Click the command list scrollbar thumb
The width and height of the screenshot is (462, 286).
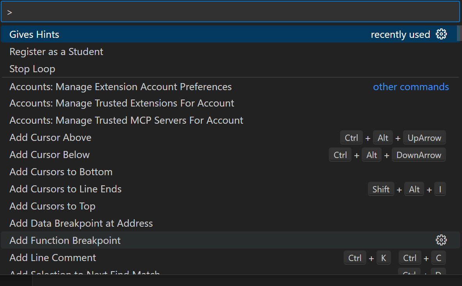(x=458, y=34)
